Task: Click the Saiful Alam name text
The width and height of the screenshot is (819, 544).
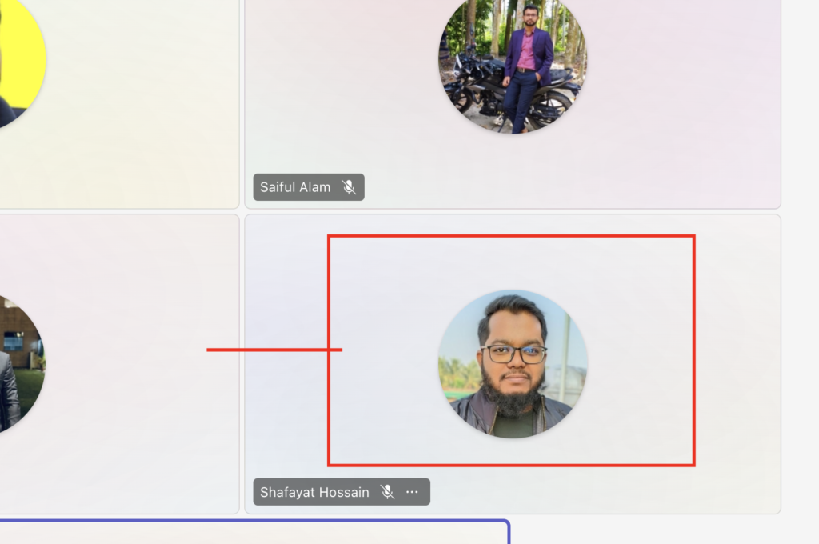Action: point(295,187)
